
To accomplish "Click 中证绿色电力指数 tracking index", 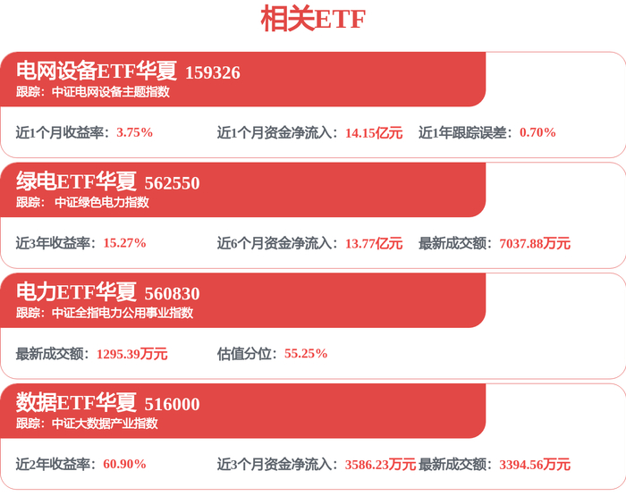I will tap(102, 202).
